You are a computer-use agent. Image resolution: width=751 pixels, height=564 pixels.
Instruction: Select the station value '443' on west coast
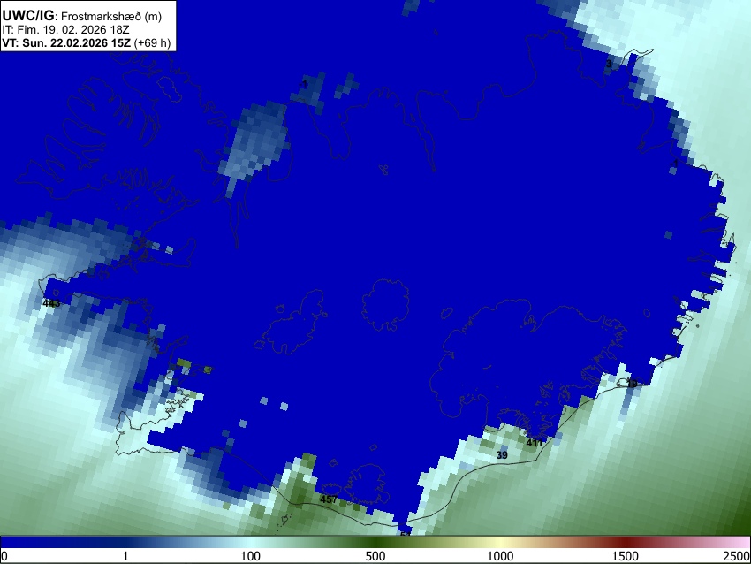click(51, 303)
